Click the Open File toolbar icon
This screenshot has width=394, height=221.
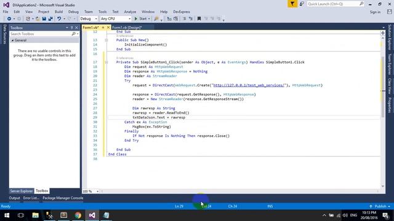(x=38, y=19)
